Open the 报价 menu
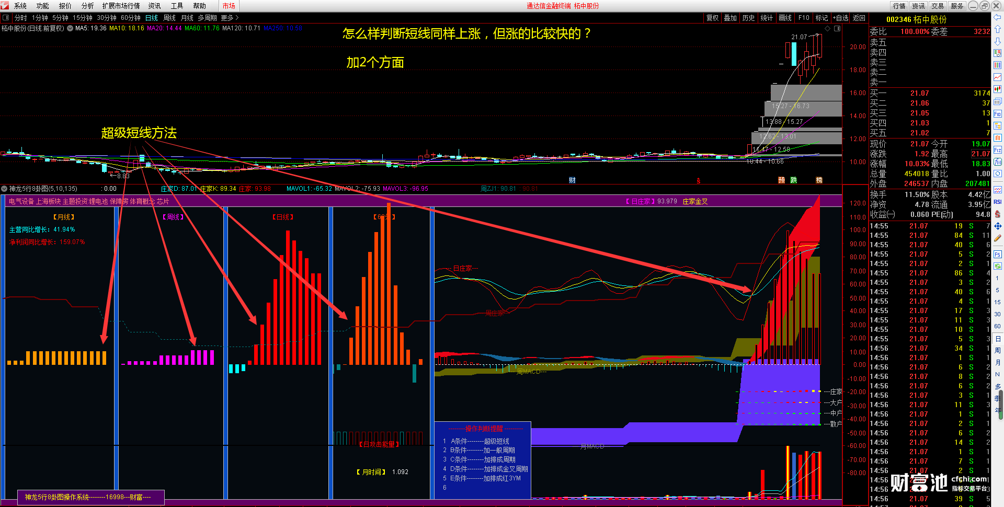Screen dimensions: 1004x507 (65, 6)
